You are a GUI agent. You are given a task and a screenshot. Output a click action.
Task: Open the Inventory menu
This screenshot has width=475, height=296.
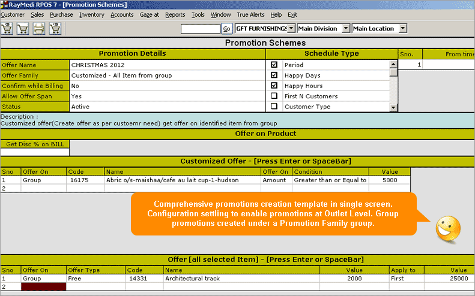point(91,14)
